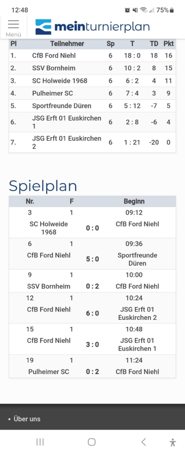185x453 pixels.
Task: Tap the Android home button
Action: [92, 442]
